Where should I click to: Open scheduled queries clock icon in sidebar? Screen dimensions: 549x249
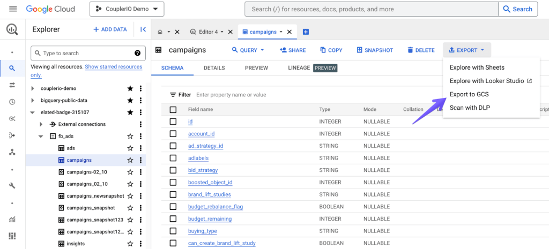tap(12, 102)
